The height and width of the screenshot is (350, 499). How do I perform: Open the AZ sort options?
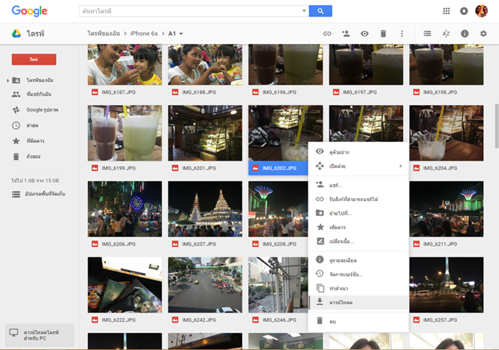click(446, 34)
